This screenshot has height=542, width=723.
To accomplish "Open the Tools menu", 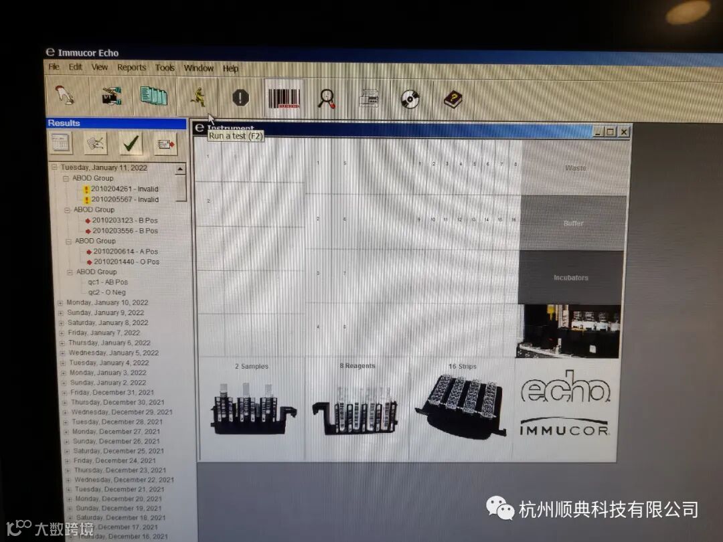I will (165, 68).
